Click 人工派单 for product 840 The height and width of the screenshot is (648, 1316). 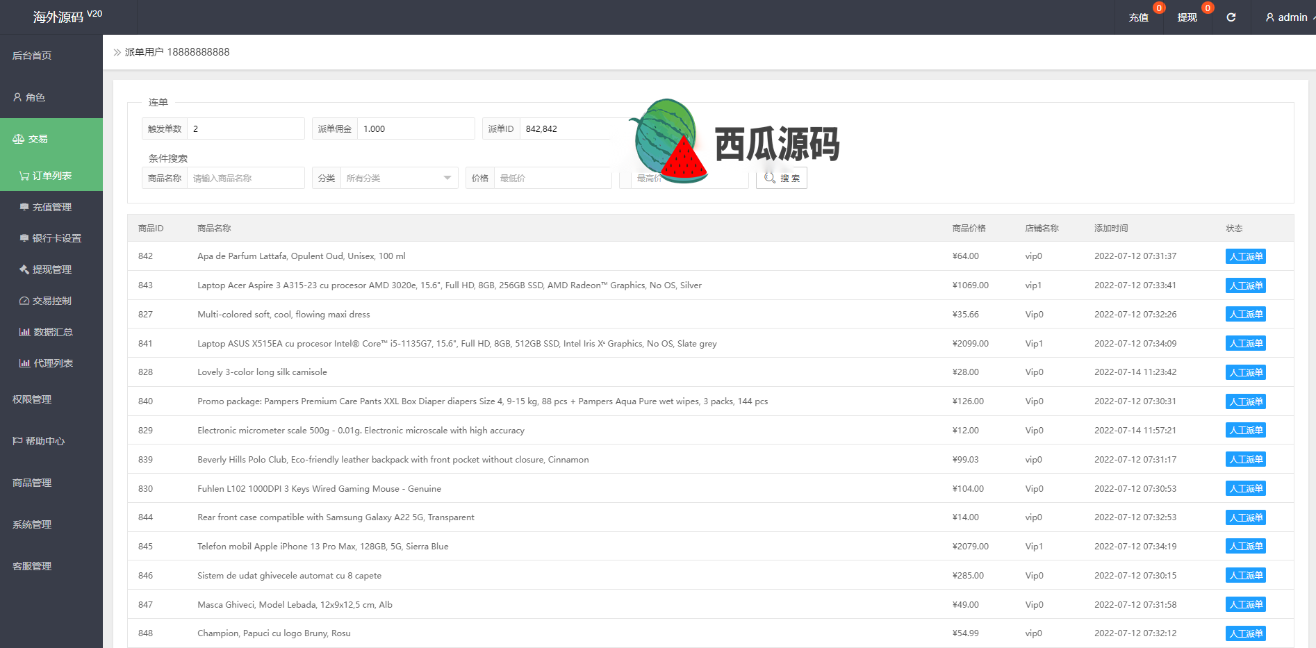coord(1245,401)
